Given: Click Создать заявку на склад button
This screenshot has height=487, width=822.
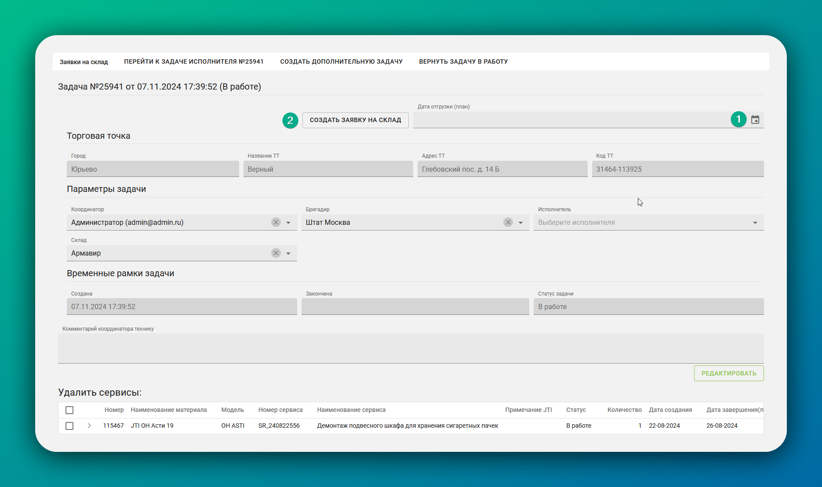Looking at the screenshot, I should pos(356,120).
